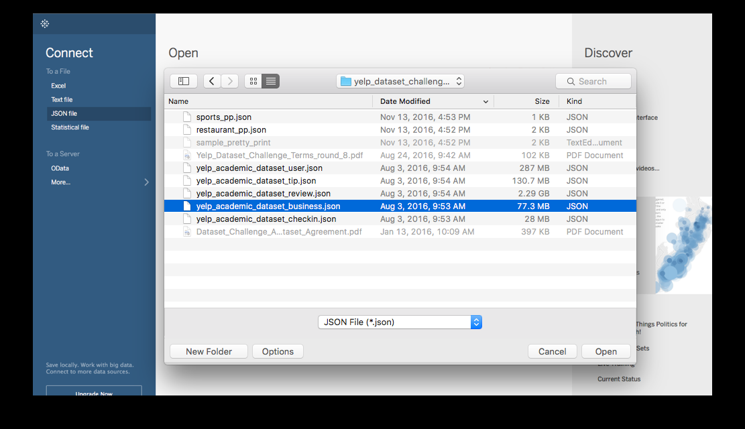Select OData server connector
This screenshot has width=745, height=429.
point(60,168)
